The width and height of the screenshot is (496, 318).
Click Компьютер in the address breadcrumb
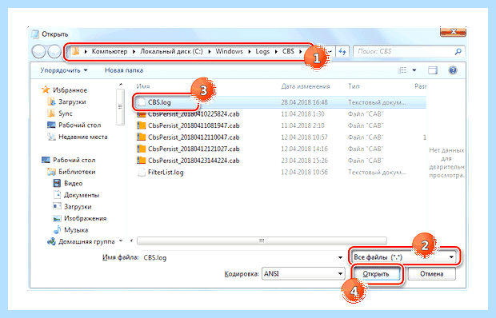click(110, 51)
